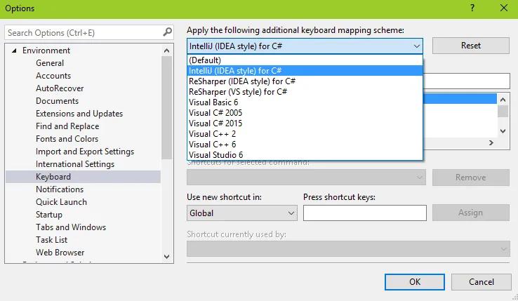Choose Visual C# 2005 scheme
518x301 pixels.
pyautogui.click(x=305, y=113)
